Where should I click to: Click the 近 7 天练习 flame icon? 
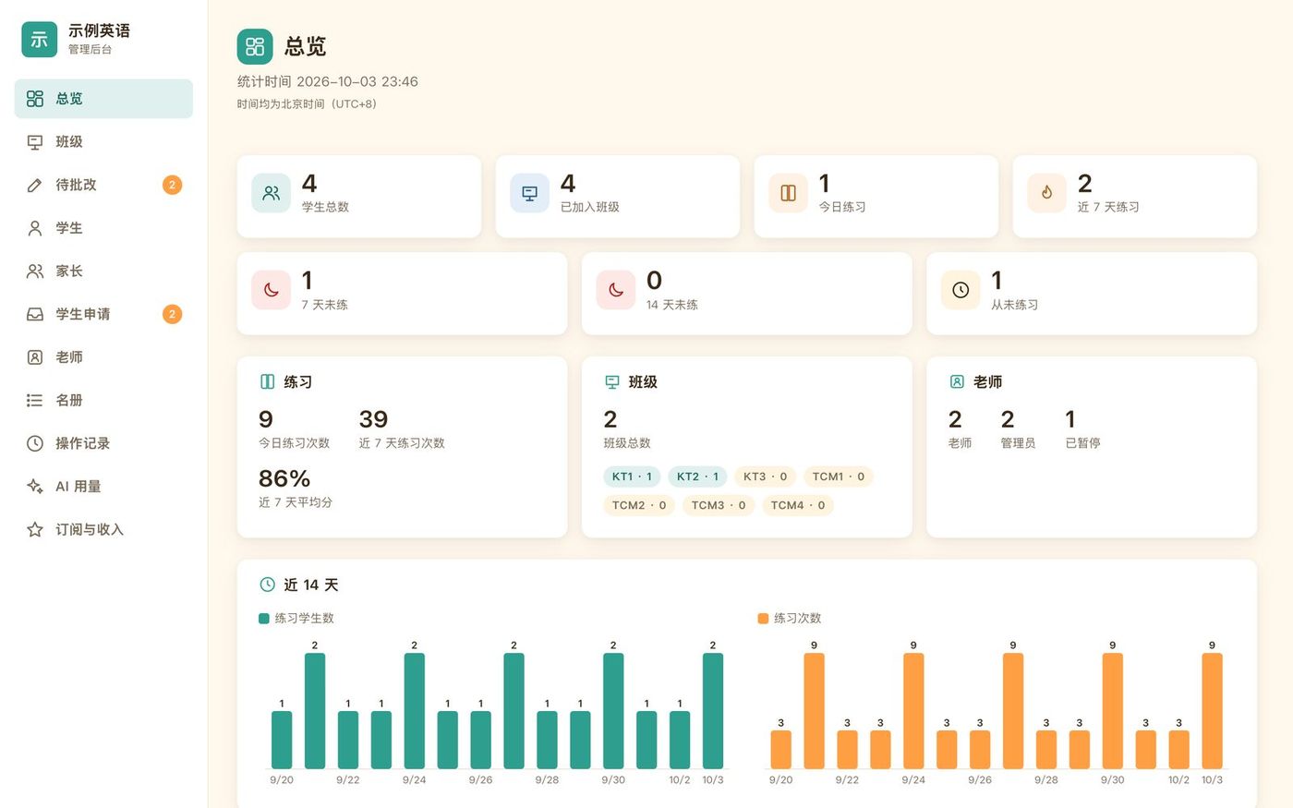1046,193
